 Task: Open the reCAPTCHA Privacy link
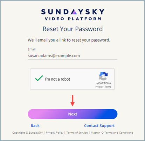coord(99,87)
